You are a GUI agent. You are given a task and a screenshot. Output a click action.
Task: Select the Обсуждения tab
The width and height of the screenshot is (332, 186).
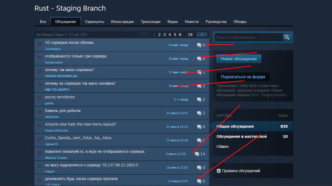click(x=66, y=22)
